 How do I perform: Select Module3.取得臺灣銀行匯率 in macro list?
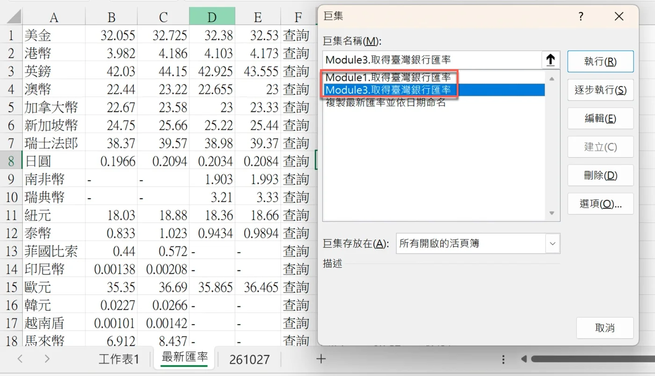coord(434,90)
